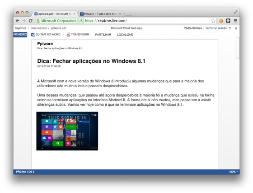253x193 pixels.
Task: Open the 100% zoom dropdown
Action: (x=233, y=172)
